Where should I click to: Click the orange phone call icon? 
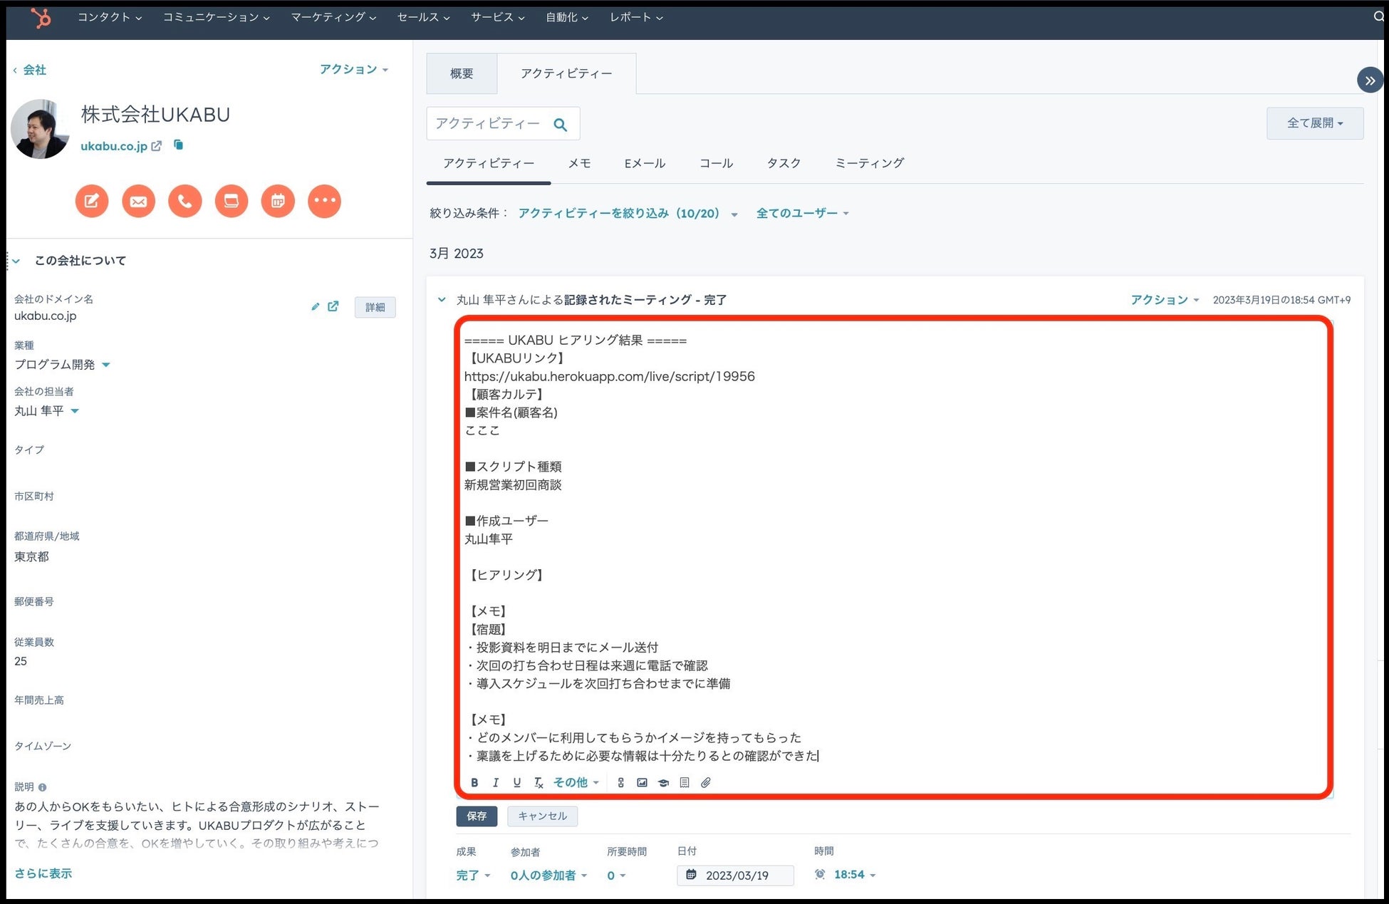point(184,201)
